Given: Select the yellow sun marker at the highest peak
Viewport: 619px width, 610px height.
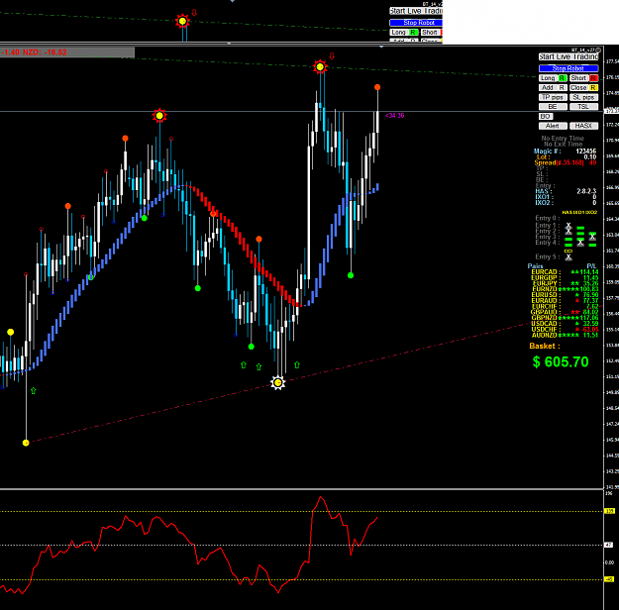Looking at the screenshot, I should (320, 67).
